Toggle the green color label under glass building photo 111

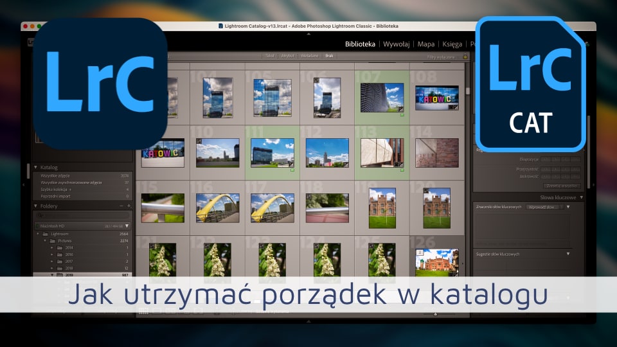[x=292, y=170]
